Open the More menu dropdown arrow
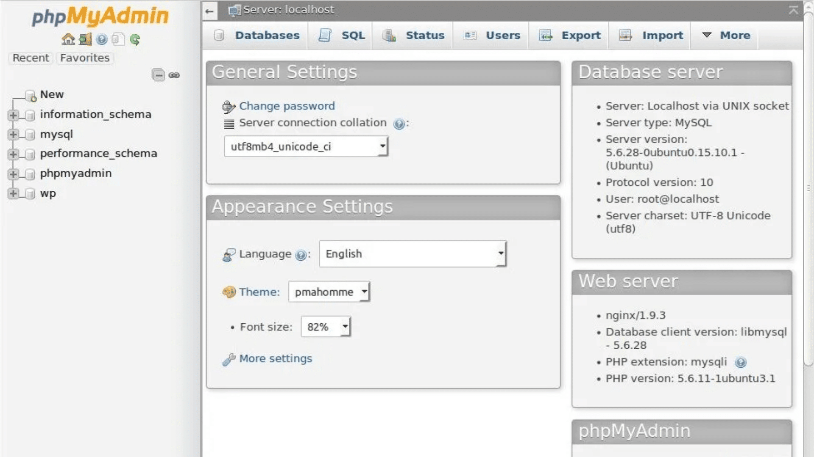 [x=706, y=36]
